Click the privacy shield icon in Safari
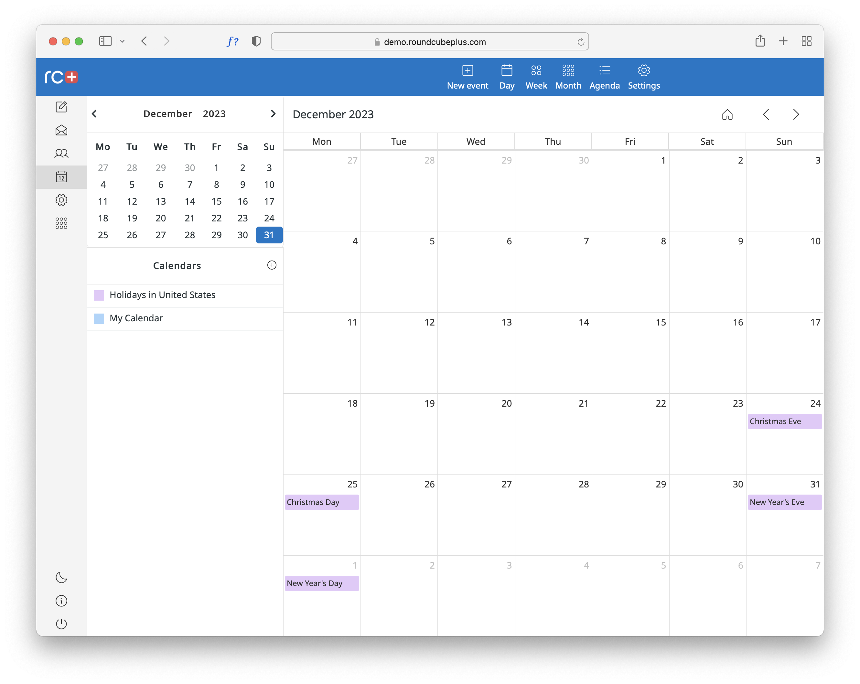The height and width of the screenshot is (684, 860). pos(256,41)
